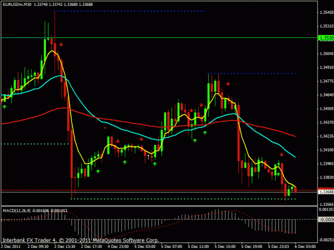Click the white up arrow signal marker
Image resolution: width=334 pixels, height=250 pixels.
point(149,157)
